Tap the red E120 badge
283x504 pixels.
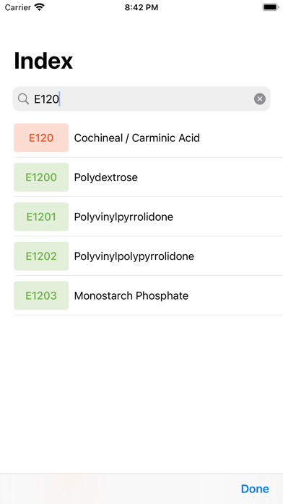41,138
